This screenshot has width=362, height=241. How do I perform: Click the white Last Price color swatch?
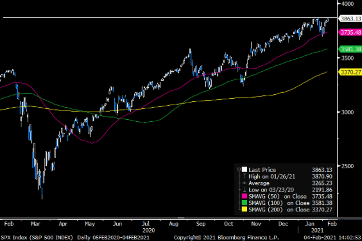tap(244, 170)
